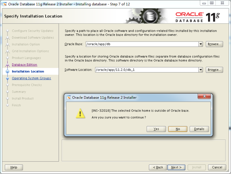The image size is (231, 174).
Task: Click the empty message pane below the dialog
Action: point(144,151)
